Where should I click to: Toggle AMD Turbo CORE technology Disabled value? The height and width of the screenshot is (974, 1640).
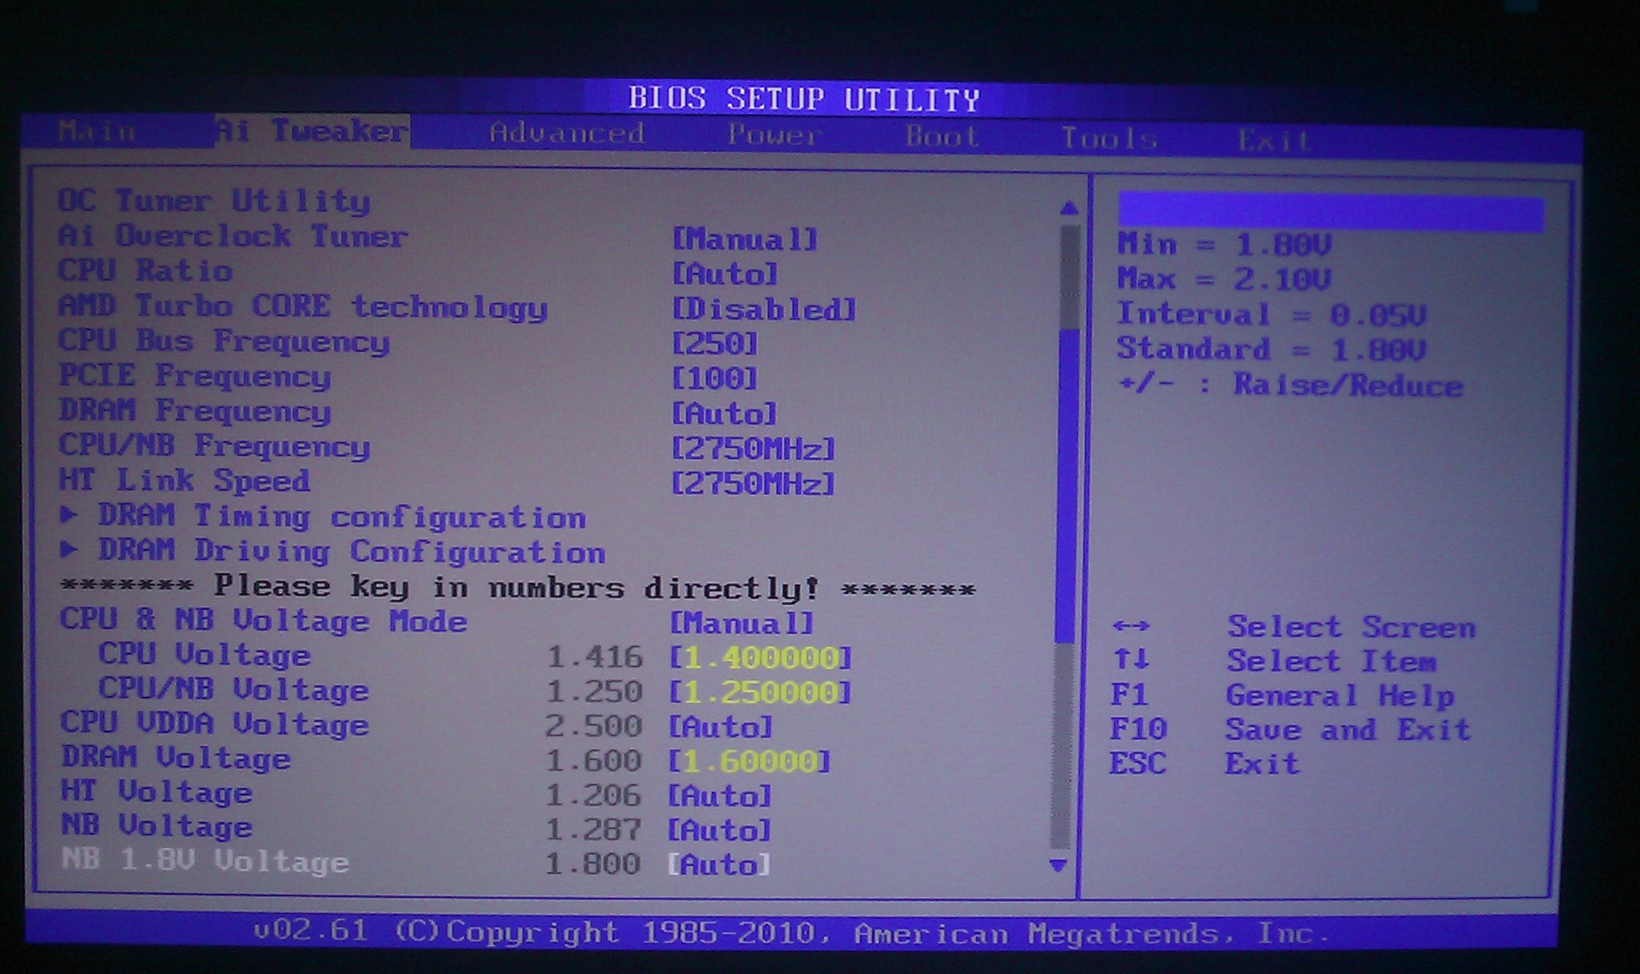(764, 310)
